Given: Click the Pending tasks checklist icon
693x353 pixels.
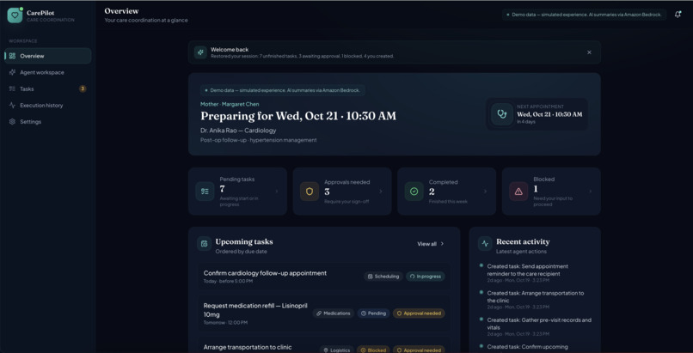Looking at the screenshot, I should [x=205, y=192].
